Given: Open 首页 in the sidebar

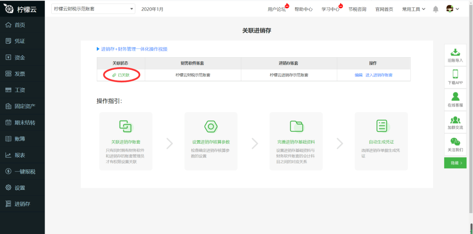Looking at the screenshot, I should [x=22, y=25].
